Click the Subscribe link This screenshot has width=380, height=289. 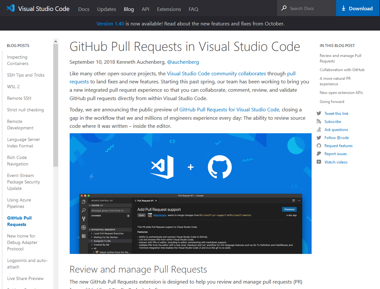333,121
